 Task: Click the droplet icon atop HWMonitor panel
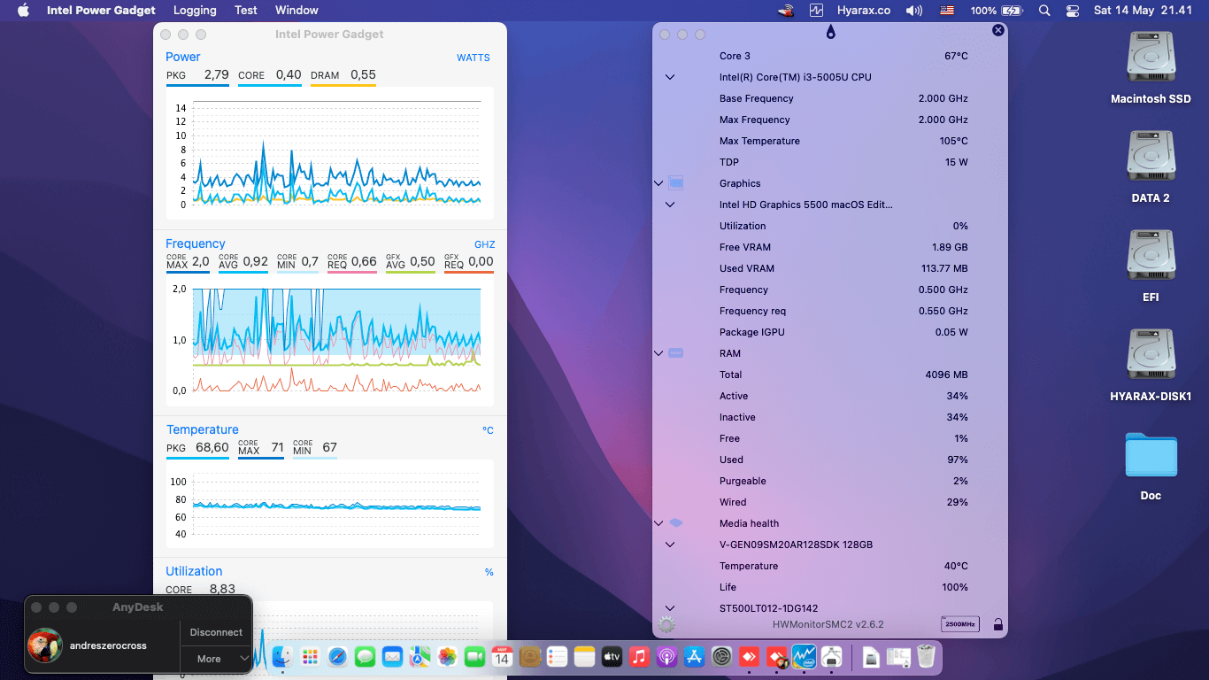tap(830, 33)
